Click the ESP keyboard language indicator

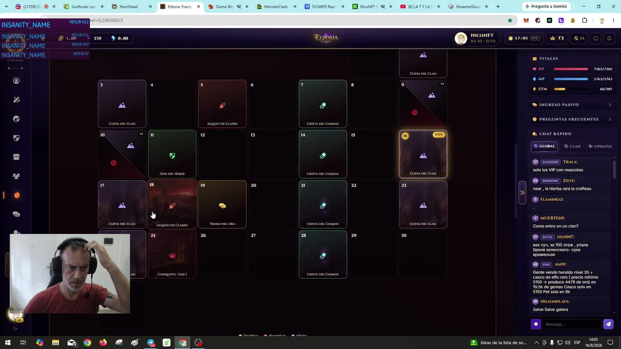[x=577, y=343]
